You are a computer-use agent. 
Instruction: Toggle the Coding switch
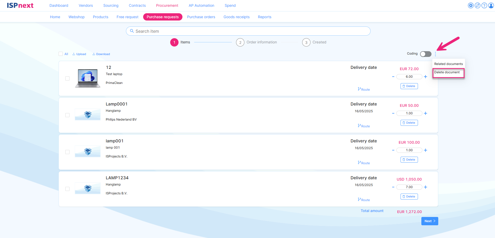tap(426, 54)
